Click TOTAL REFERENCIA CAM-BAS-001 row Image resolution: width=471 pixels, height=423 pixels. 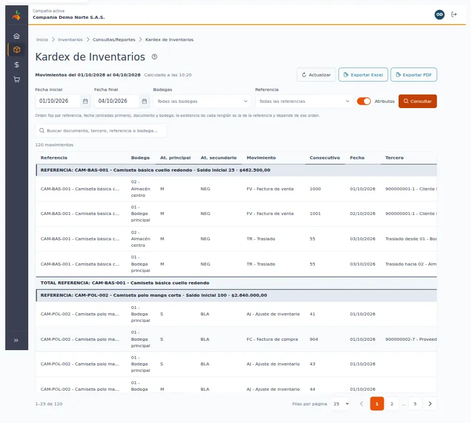236,283
